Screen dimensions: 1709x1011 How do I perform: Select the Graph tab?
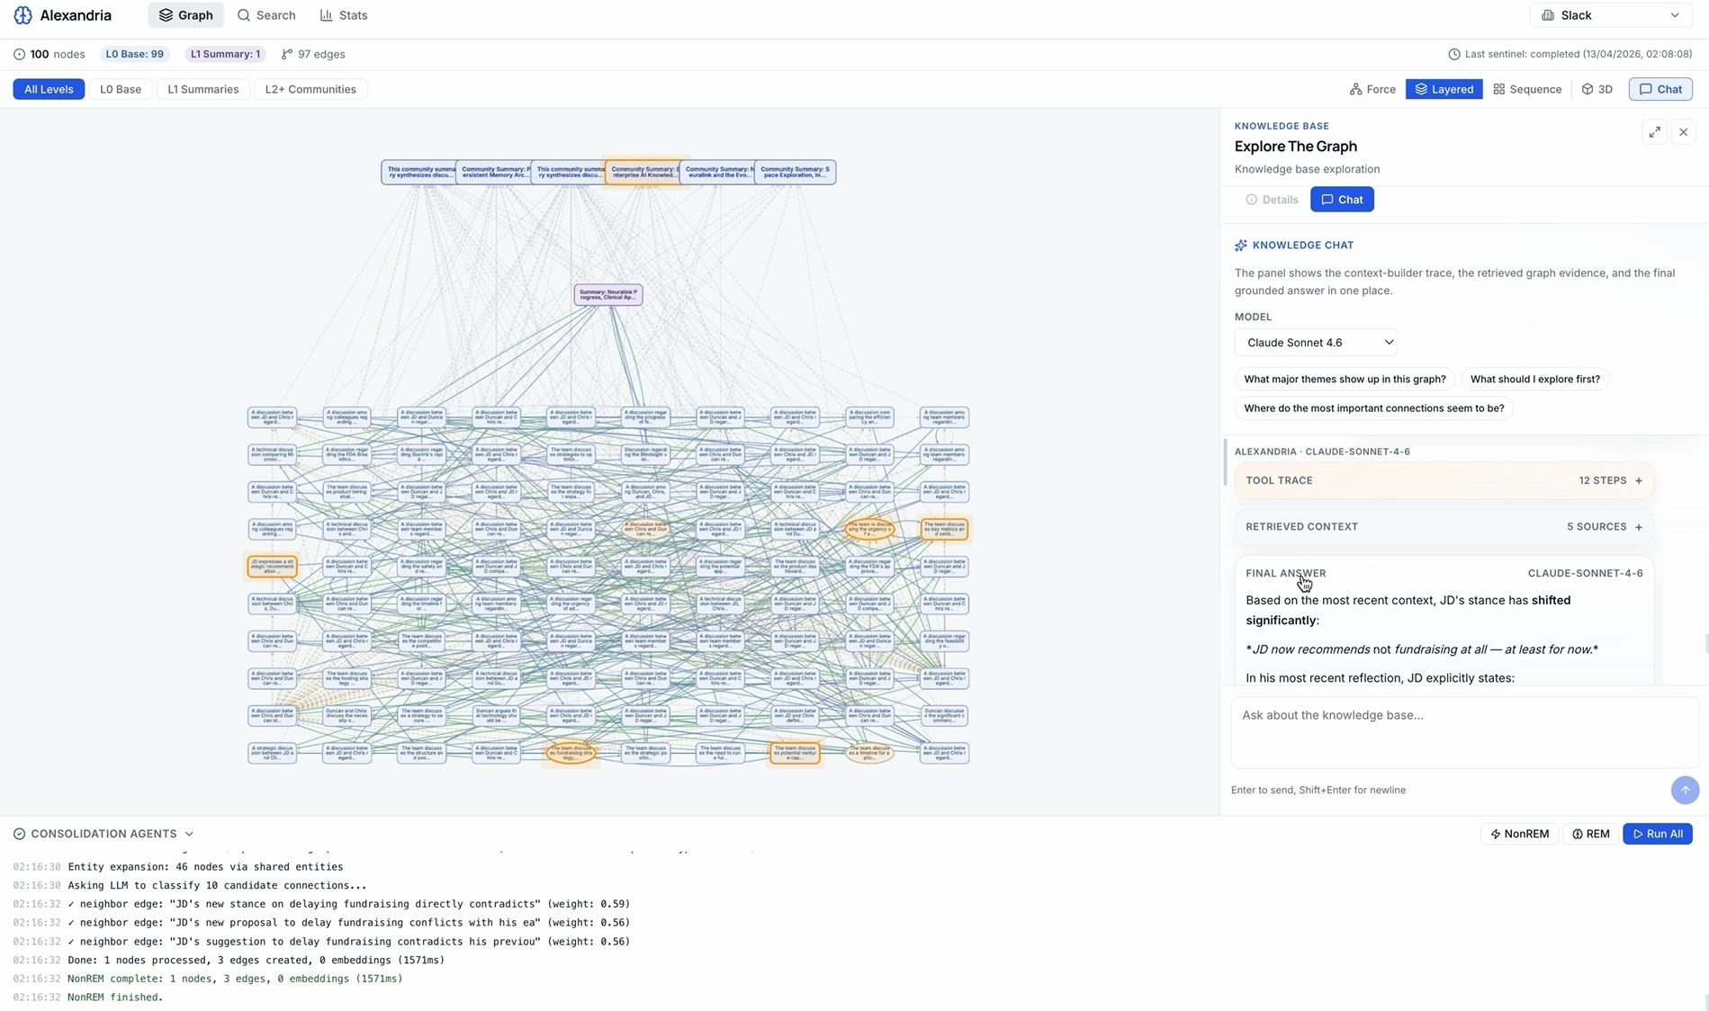click(x=184, y=14)
